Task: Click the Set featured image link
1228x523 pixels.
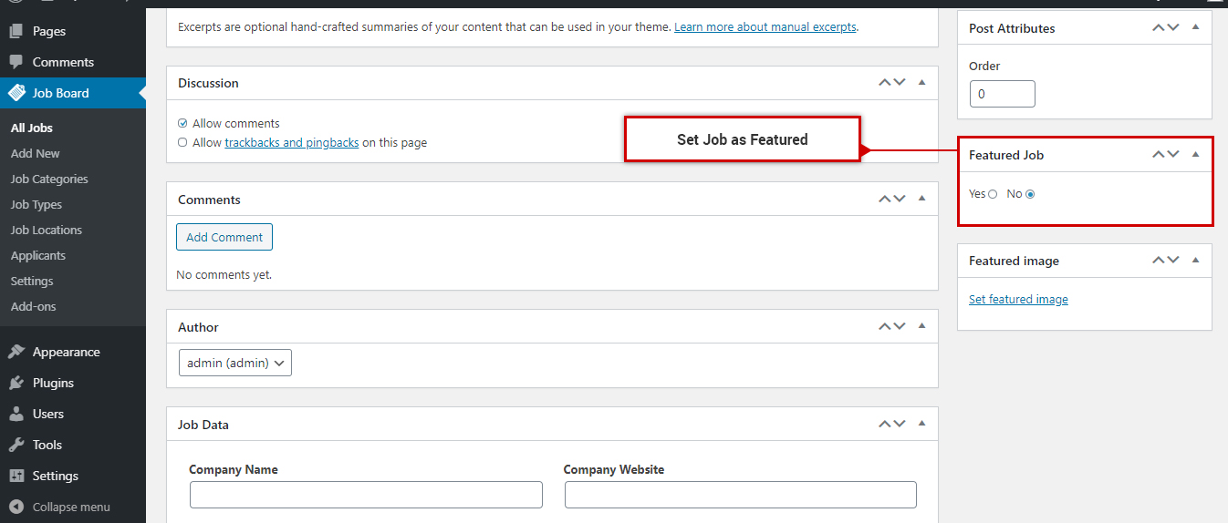Action: 1018,299
